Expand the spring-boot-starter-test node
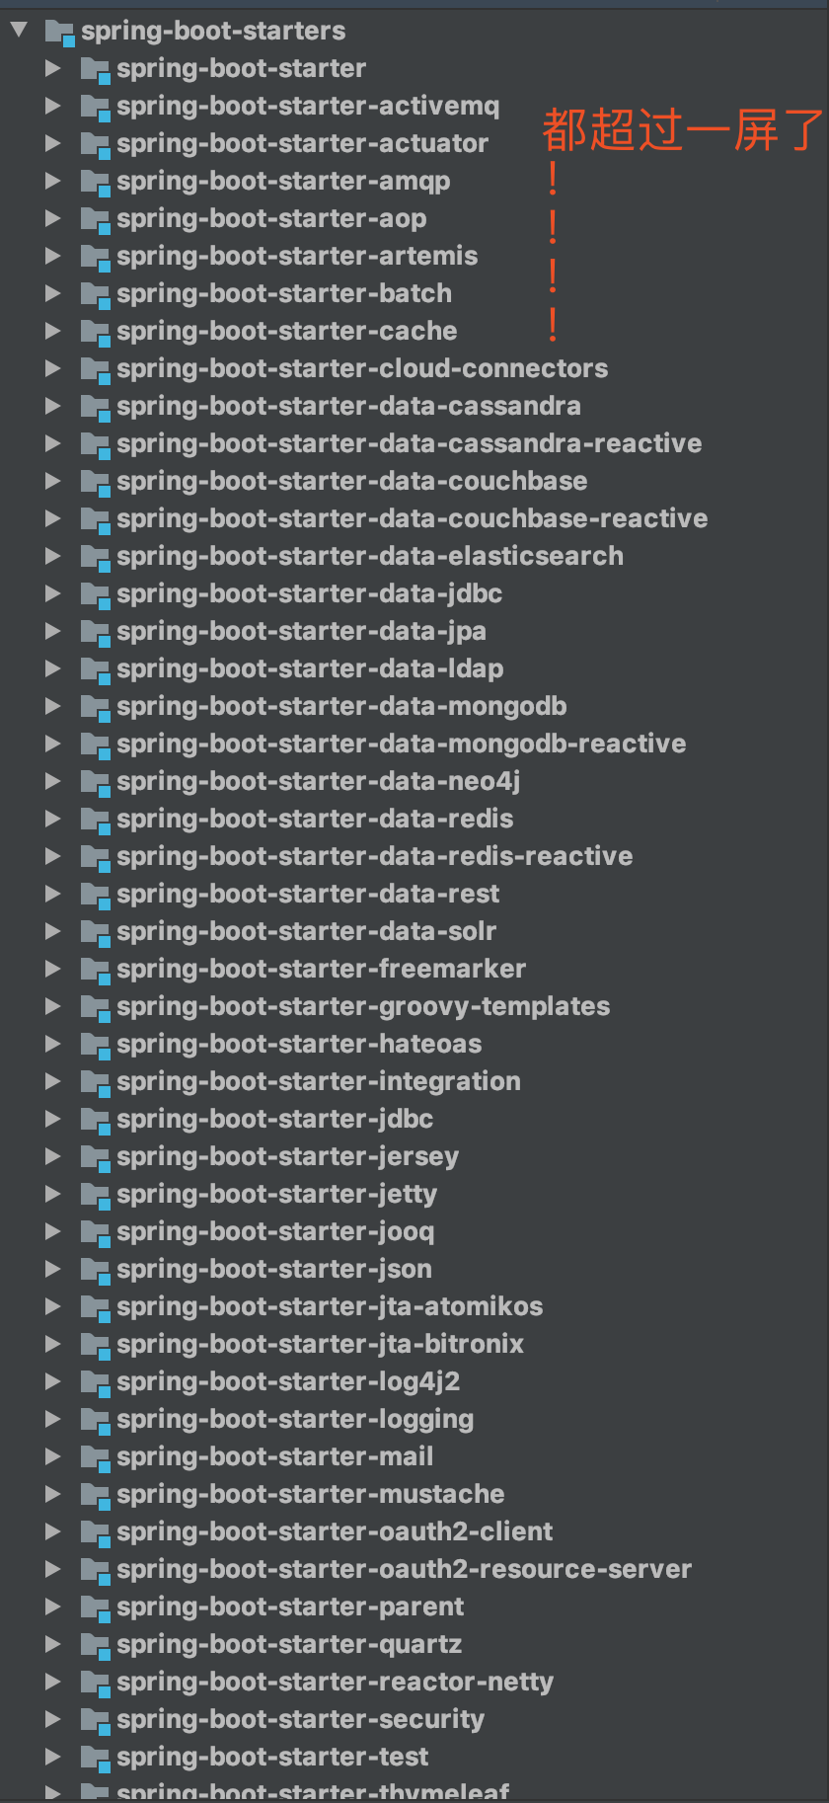 [53, 1757]
